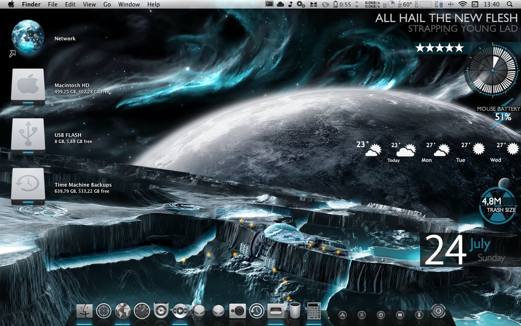Toggle Caffeine with the coffee cup icon

pos(325,4)
